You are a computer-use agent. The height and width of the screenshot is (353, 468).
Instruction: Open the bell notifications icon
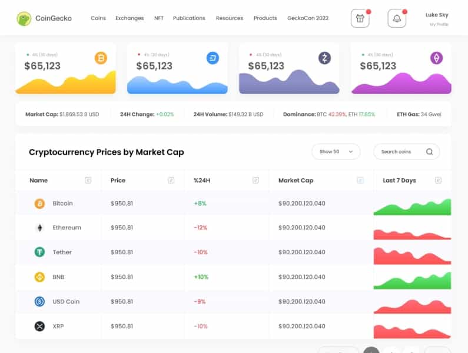click(x=397, y=18)
